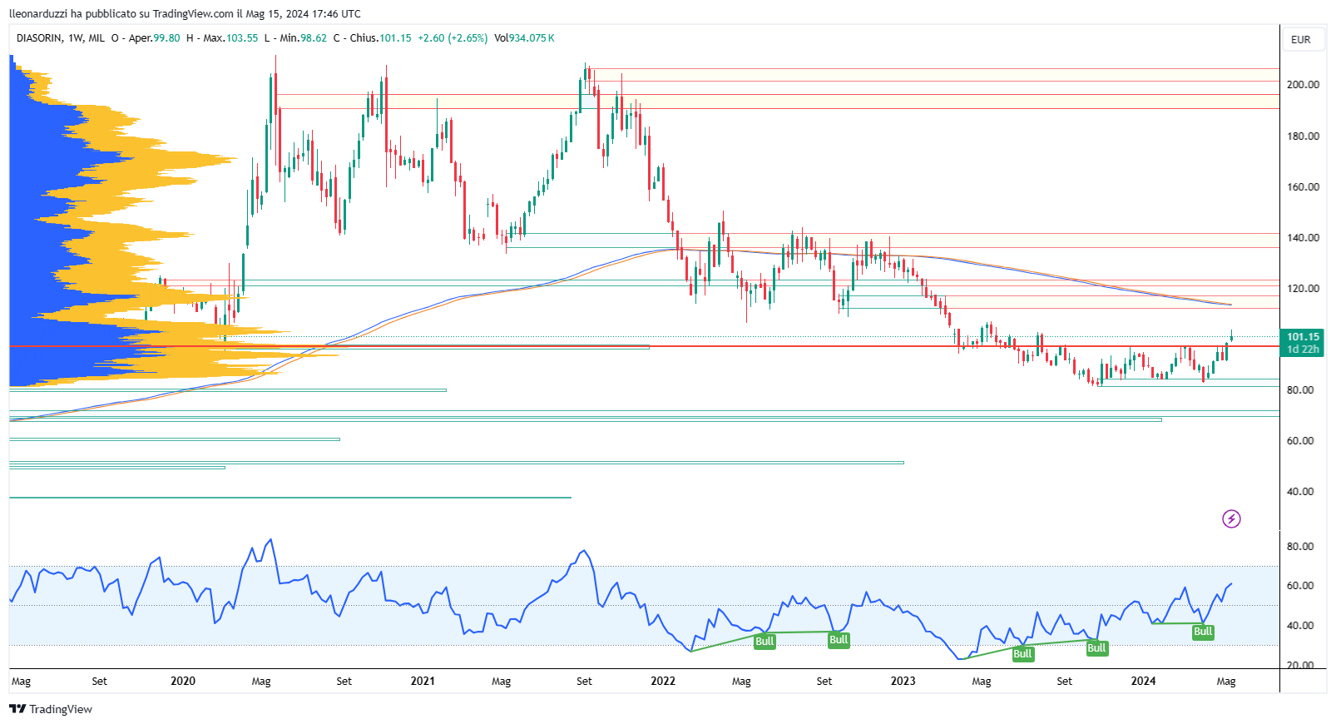Click the 20.00 RSI axis label
Viewport: 1336px width, 724px height.
1300,665
